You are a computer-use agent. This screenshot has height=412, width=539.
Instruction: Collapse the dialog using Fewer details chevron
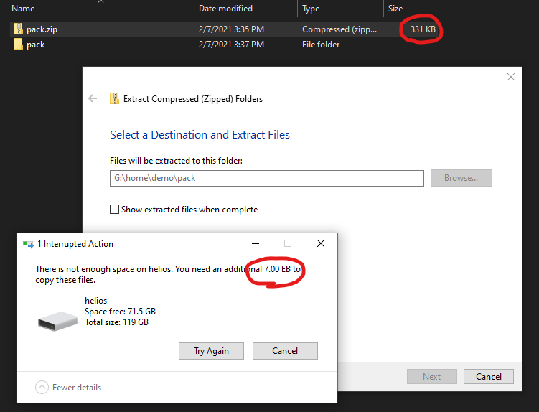(42, 388)
